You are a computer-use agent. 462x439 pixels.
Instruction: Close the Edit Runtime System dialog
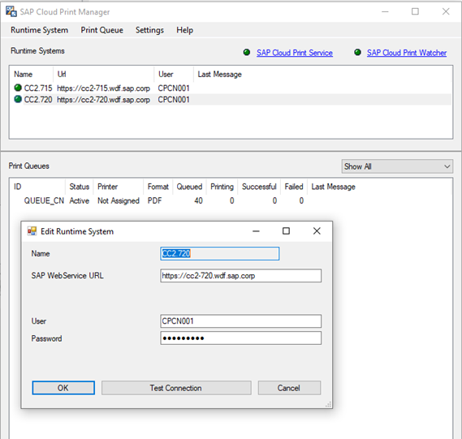(317, 230)
